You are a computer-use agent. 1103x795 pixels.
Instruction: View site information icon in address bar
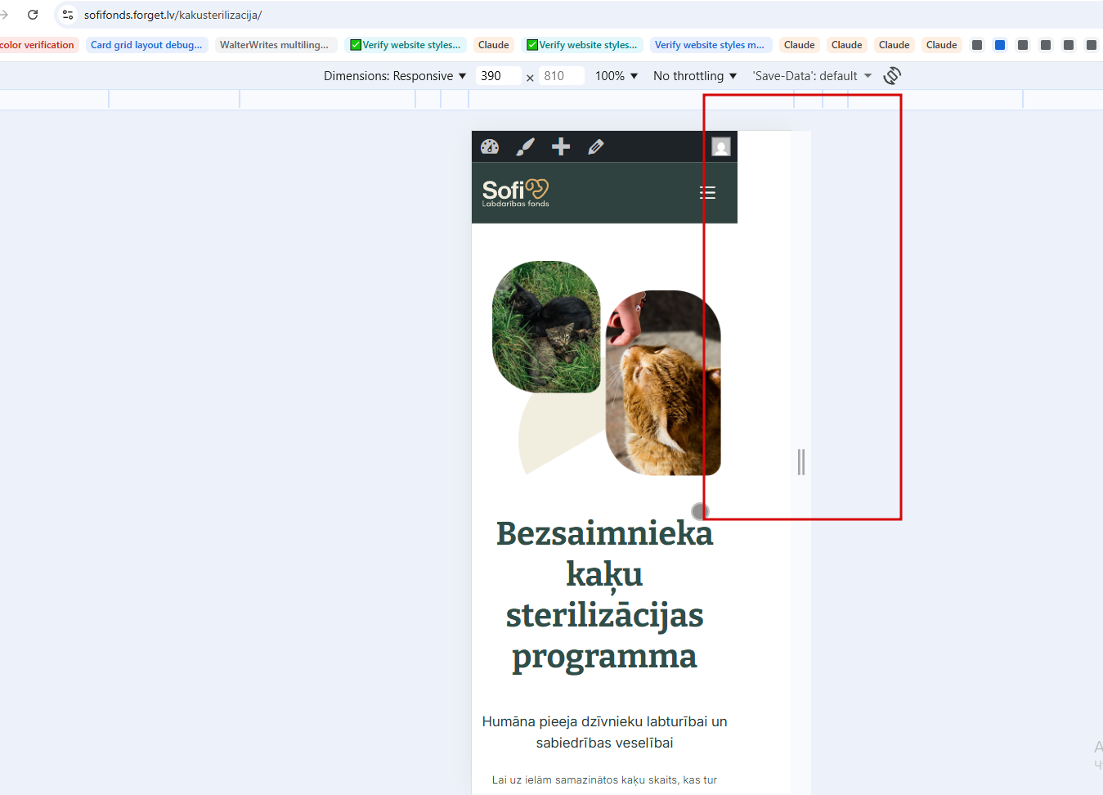(x=68, y=15)
